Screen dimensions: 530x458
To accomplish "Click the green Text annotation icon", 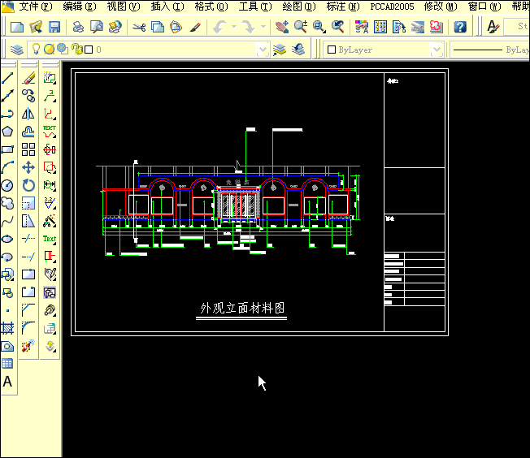I will point(50,239).
